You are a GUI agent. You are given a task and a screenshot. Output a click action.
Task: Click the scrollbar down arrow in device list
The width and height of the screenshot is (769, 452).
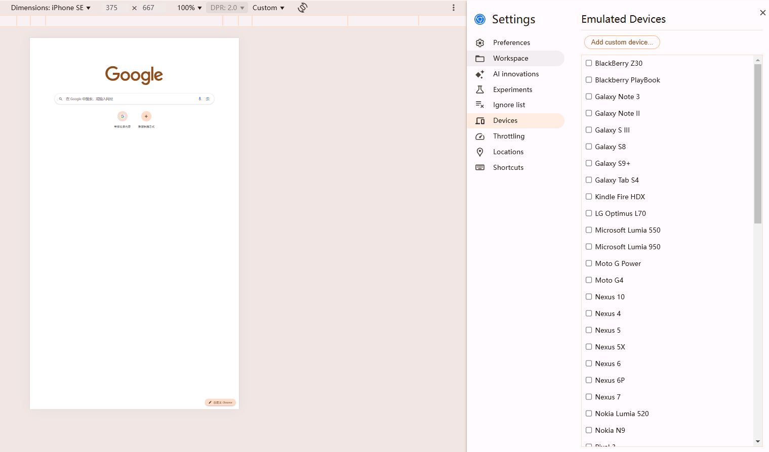point(758,441)
